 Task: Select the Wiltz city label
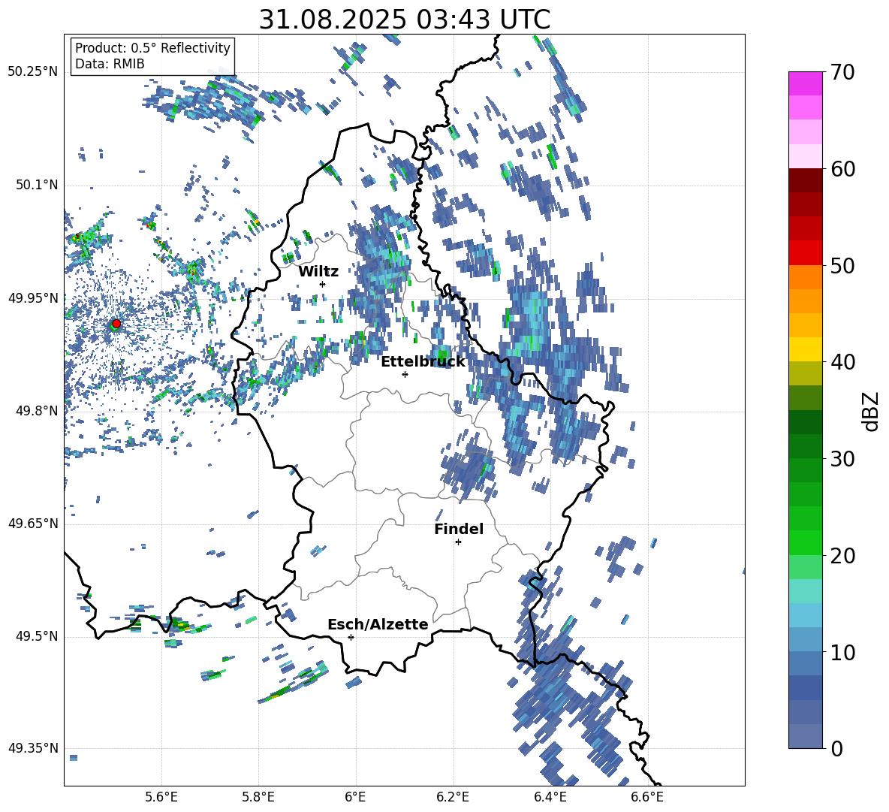point(318,272)
